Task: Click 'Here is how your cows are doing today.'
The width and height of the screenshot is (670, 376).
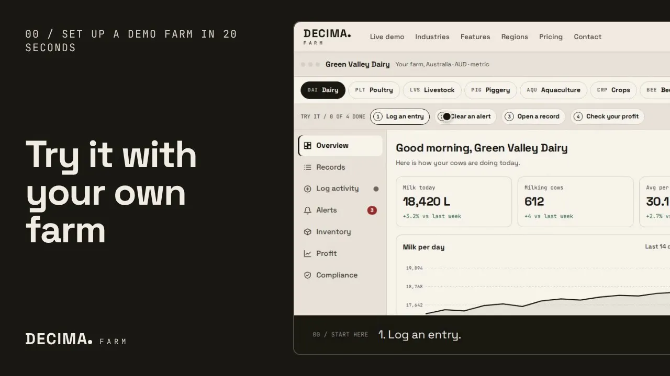Action: [x=458, y=163]
